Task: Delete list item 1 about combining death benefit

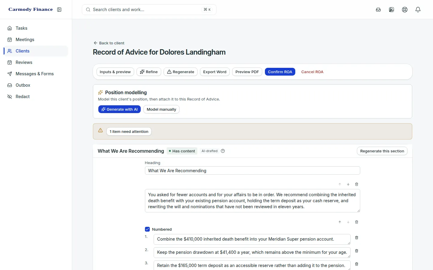Action: point(357,238)
